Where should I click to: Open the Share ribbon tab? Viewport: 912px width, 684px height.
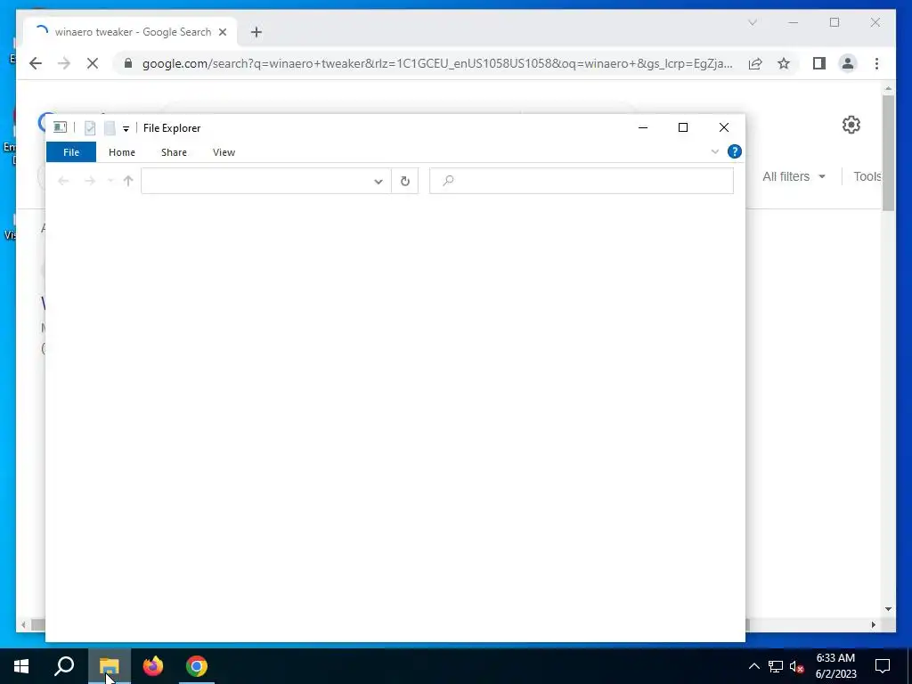tap(174, 152)
